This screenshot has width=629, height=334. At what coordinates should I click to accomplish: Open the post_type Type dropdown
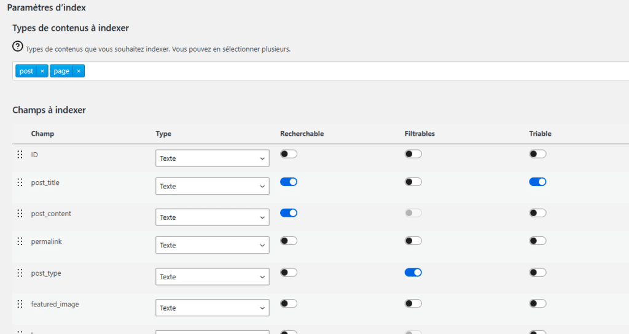point(212,277)
